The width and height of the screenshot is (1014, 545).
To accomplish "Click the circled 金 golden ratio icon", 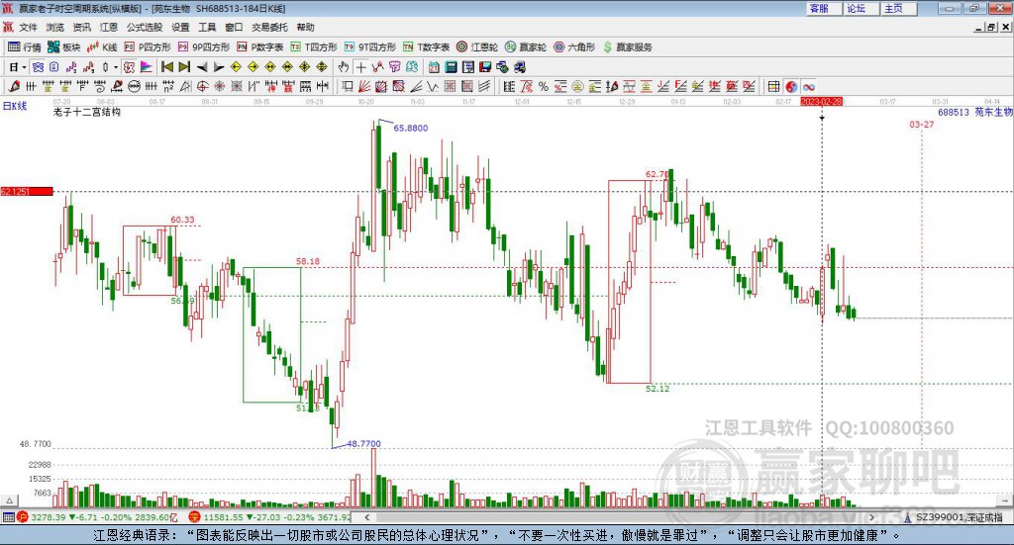I will coord(577,86).
